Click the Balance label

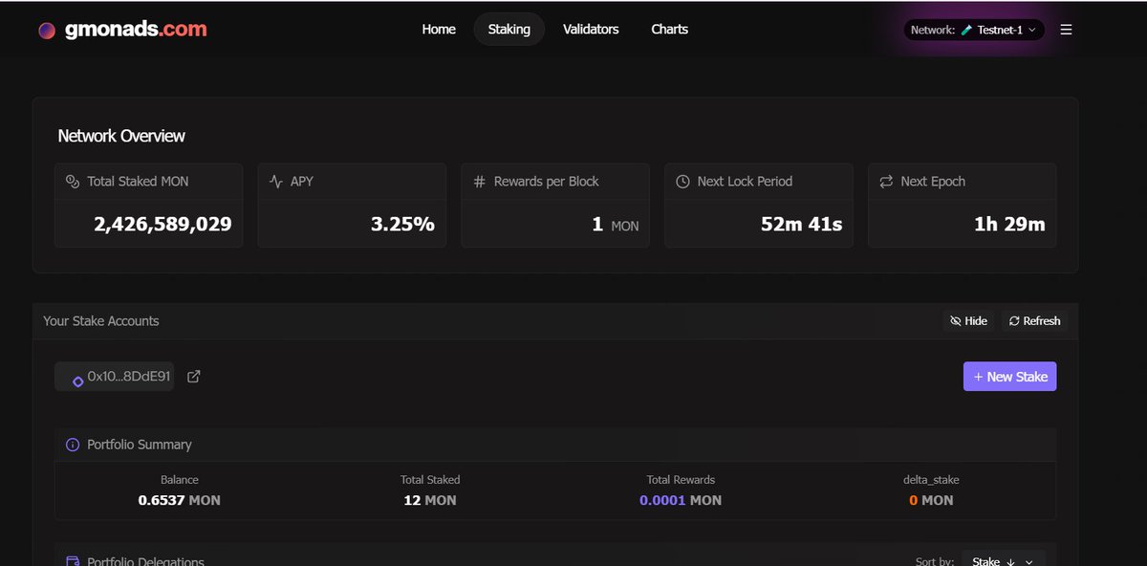180,480
